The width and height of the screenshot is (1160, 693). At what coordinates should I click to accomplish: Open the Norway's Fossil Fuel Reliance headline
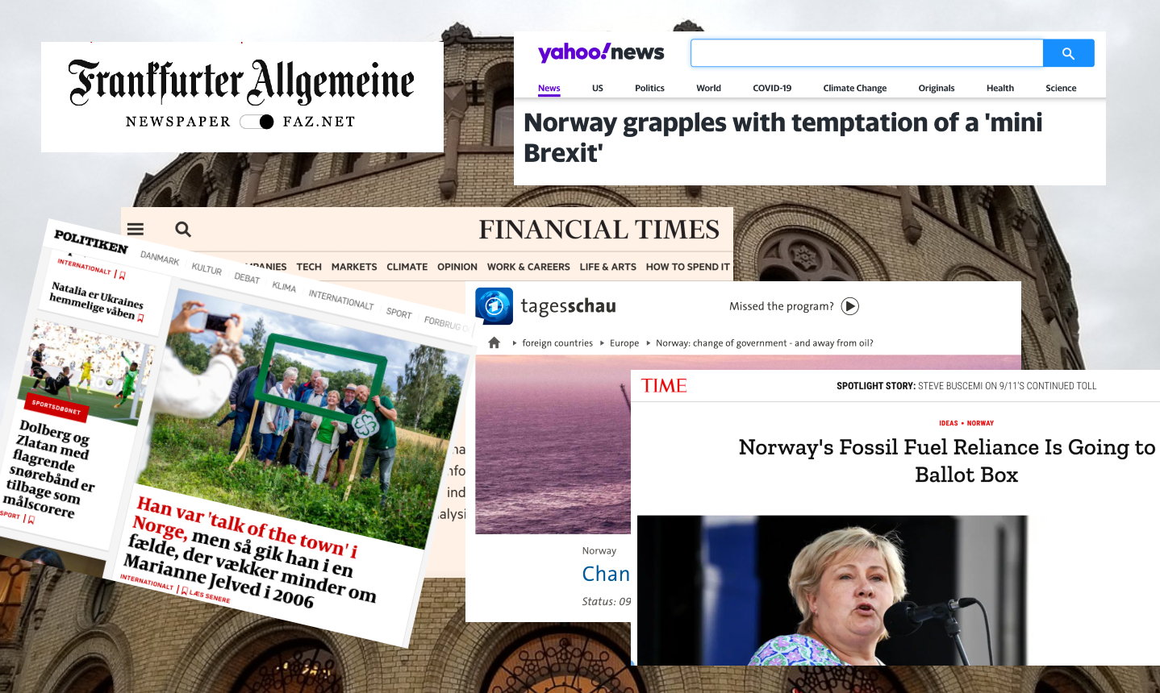[x=948, y=461]
